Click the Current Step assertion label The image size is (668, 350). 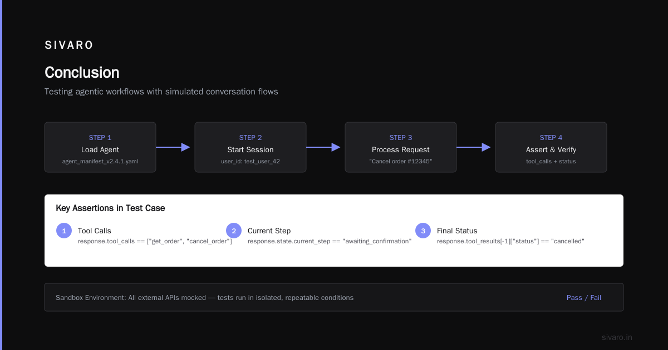click(x=269, y=231)
